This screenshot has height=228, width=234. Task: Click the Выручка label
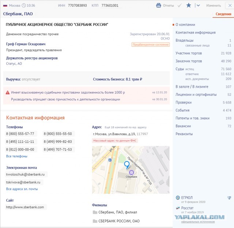[x=14, y=79]
